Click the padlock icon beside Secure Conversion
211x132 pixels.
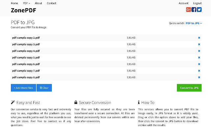tap(76, 102)
